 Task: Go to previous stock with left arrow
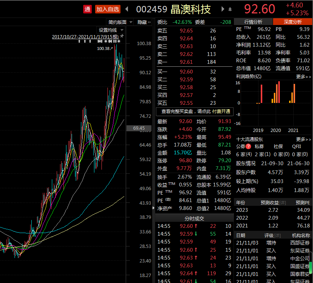127,9
